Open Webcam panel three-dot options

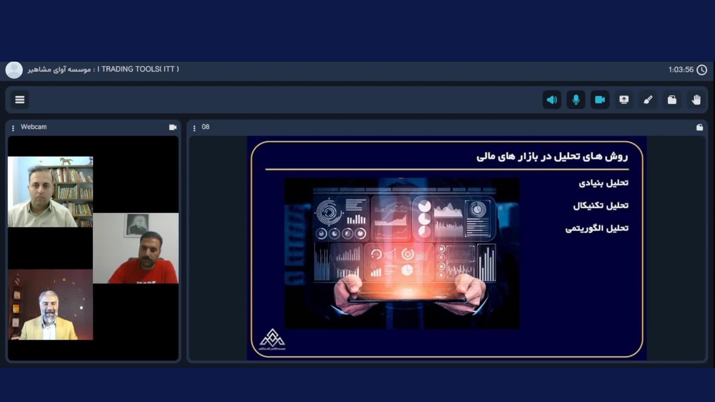(x=13, y=128)
